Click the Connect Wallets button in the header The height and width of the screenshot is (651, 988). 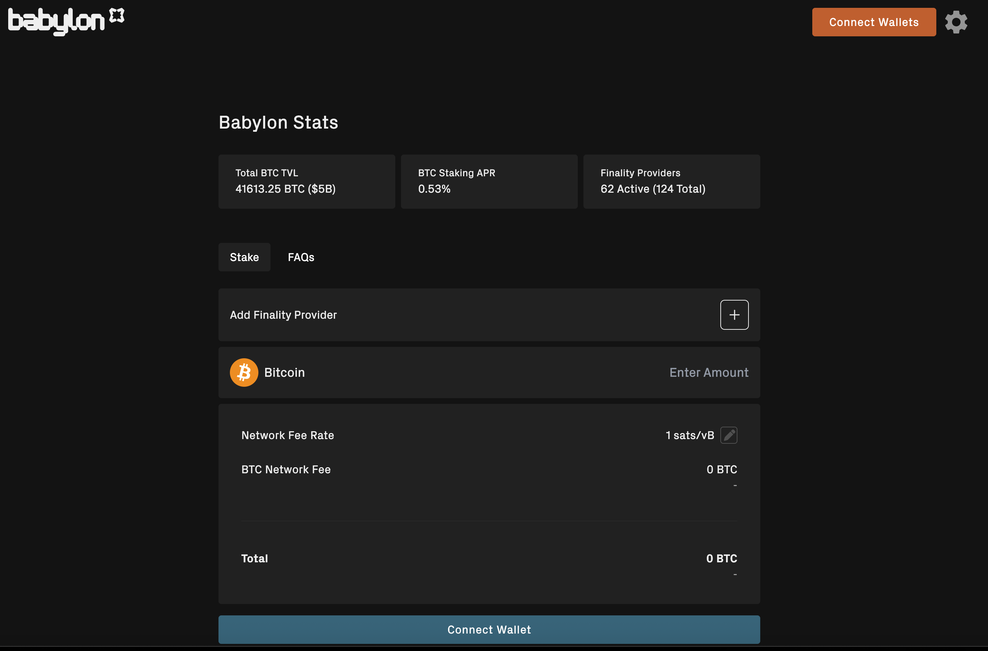point(873,22)
